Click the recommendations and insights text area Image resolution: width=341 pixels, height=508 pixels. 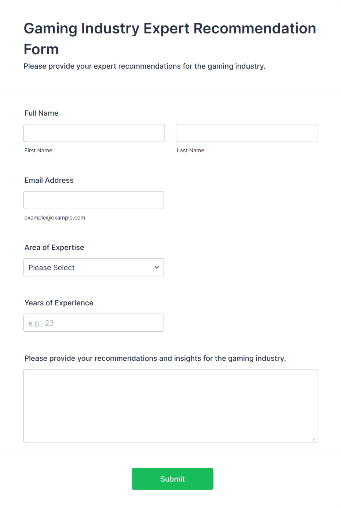pyautogui.click(x=170, y=406)
